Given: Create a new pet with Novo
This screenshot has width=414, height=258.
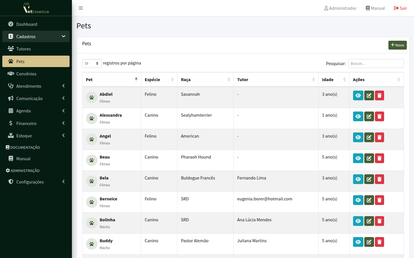Looking at the screenshot, I should (398, 45).
